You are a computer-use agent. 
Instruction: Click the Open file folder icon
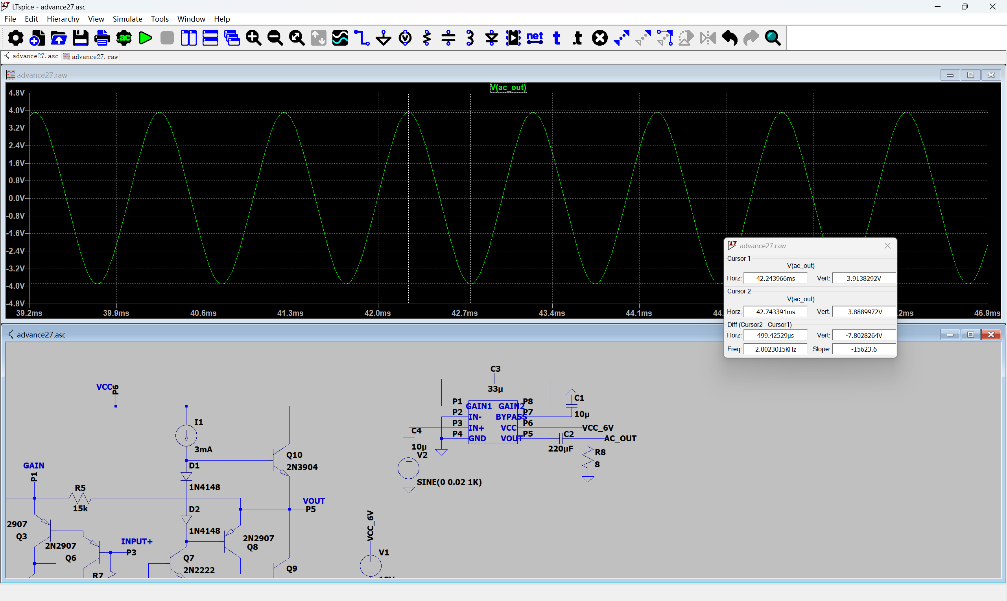[x=59, y=38]
